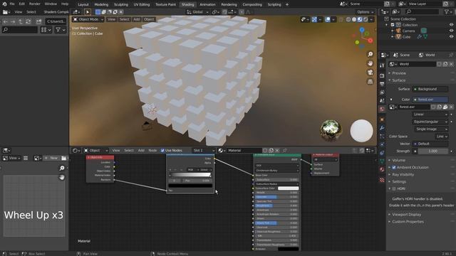This screenshot has height=256, width=456.
Task: Click the outliner search field
Action: coord(422,12)
